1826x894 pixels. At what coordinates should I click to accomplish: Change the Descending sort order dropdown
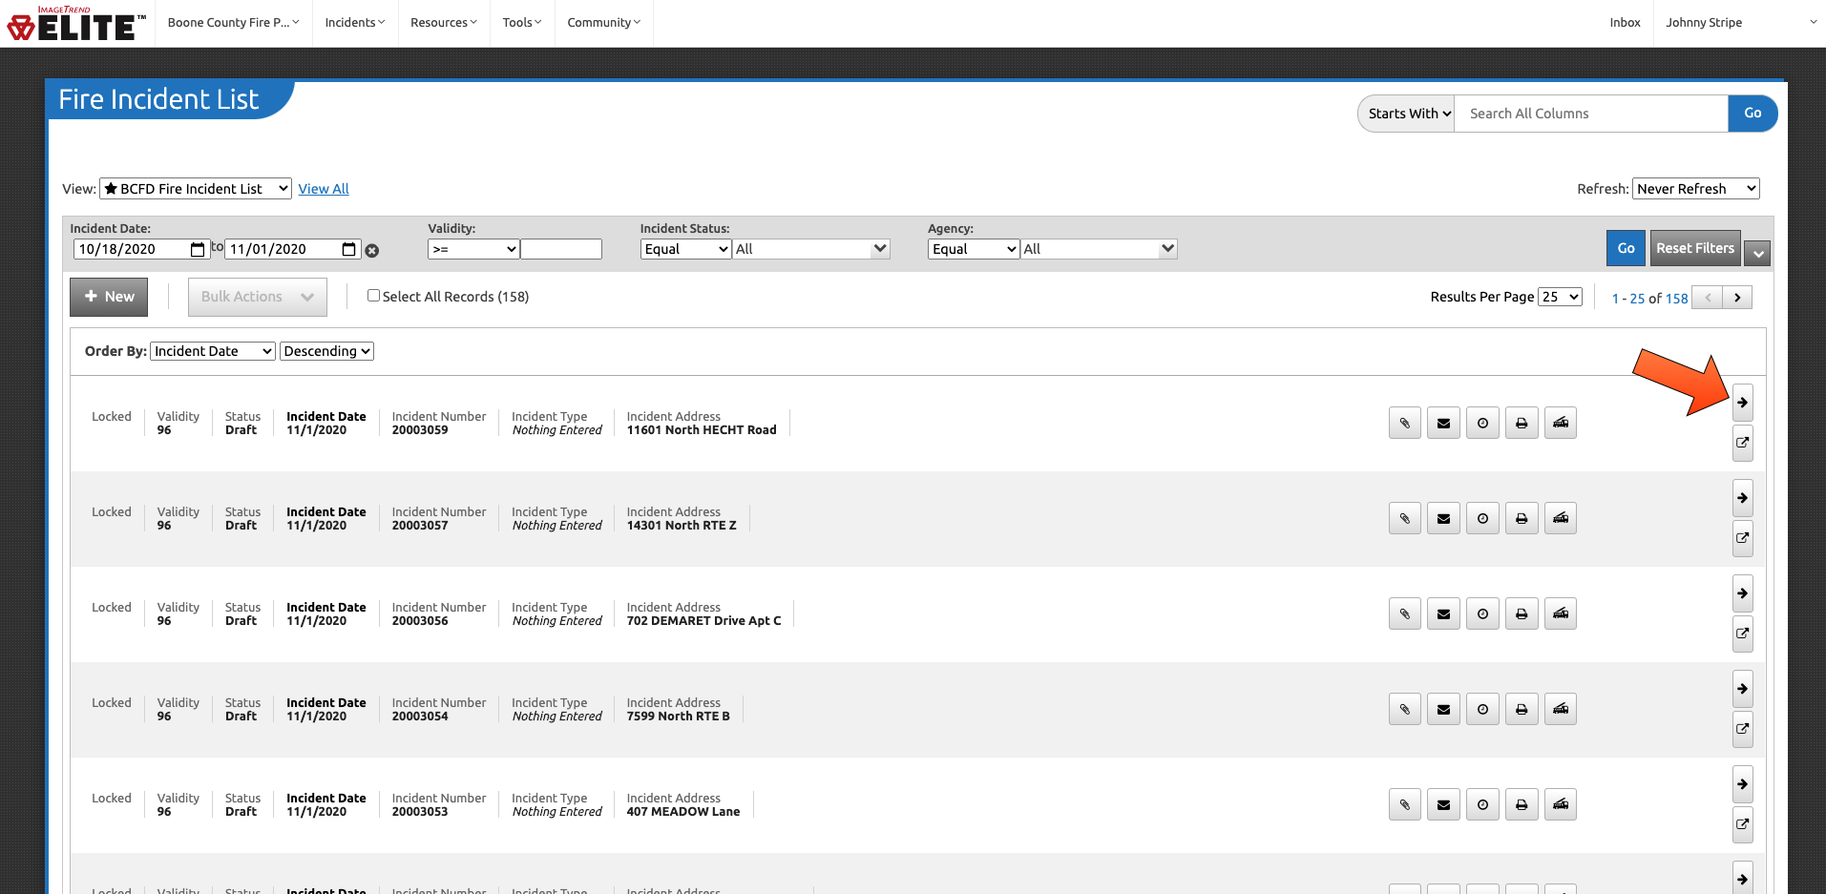[x=326, y=351]
